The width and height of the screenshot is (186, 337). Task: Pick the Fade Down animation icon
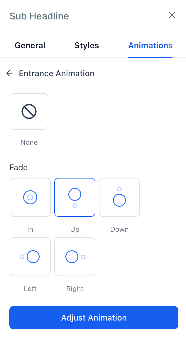(119, 197)
